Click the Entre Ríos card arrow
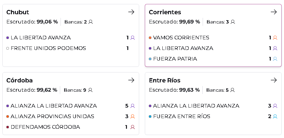 pyautogui.click(x=273, y=80)
